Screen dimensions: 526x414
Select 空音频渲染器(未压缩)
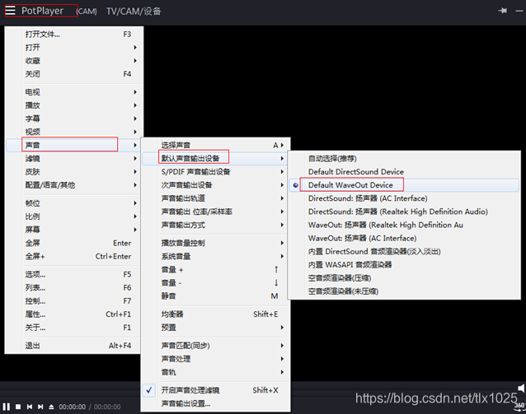point(404,291)
